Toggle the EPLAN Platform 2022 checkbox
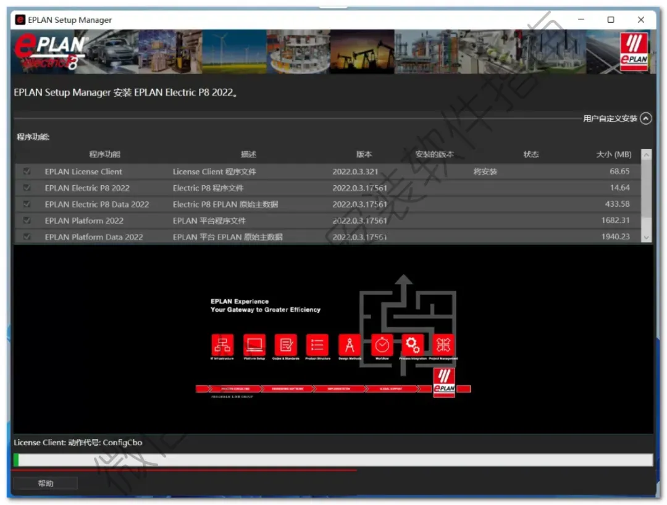This screenshot has width=667, height=505. [x=27, y=220]
